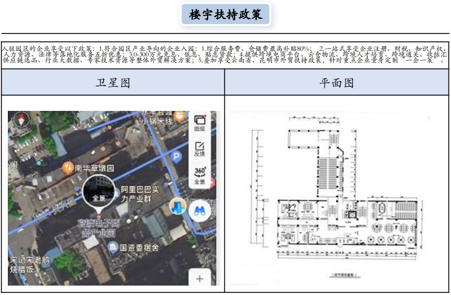451x295 pixels.
Task: Zoom in with the map plus button
Action: pos(200,278)
